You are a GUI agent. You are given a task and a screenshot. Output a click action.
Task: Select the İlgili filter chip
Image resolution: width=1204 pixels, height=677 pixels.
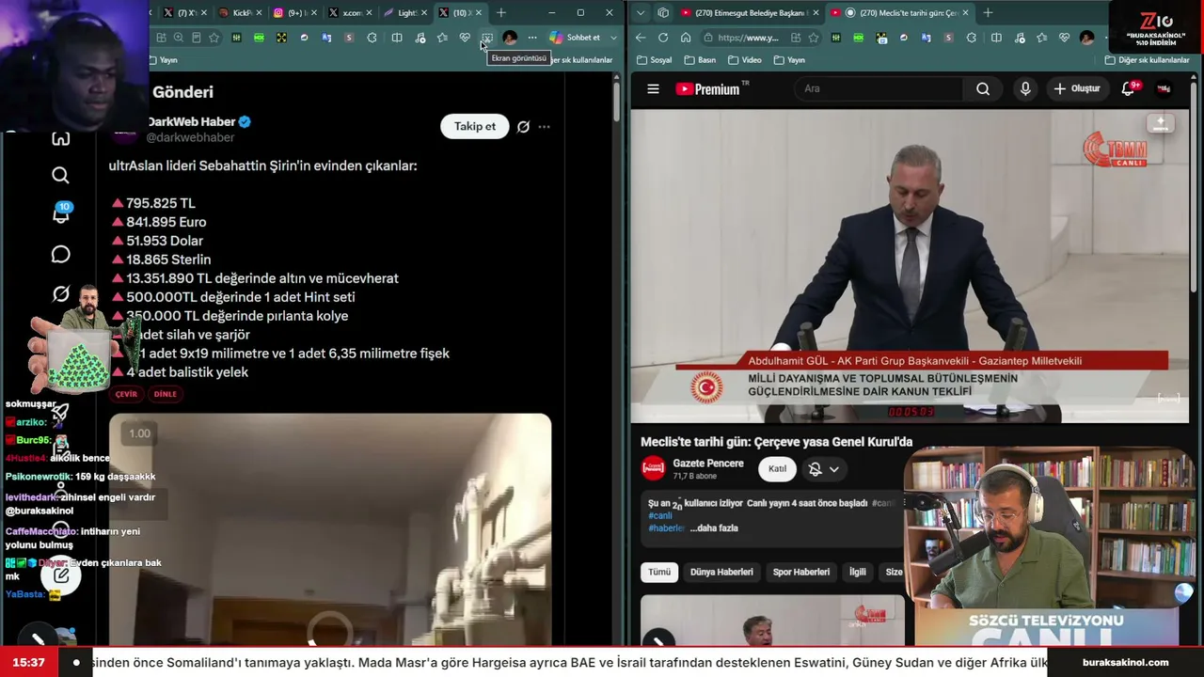tap(858, 572)
